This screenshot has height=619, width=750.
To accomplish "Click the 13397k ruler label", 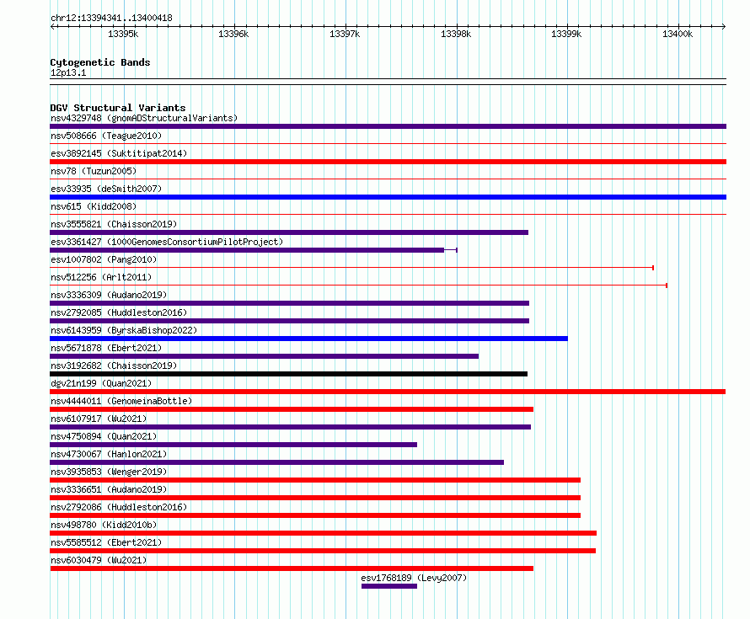I will click(x=345, y=34).
